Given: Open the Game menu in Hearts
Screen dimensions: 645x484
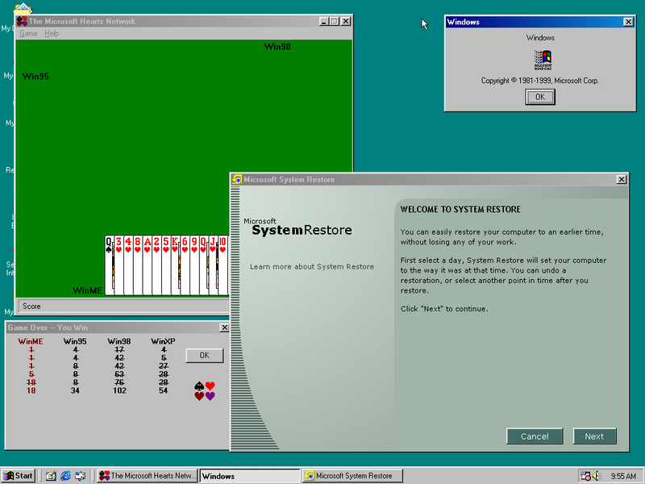Looking at the screenshot, I should pyautogui.click(x=28, y=34).
